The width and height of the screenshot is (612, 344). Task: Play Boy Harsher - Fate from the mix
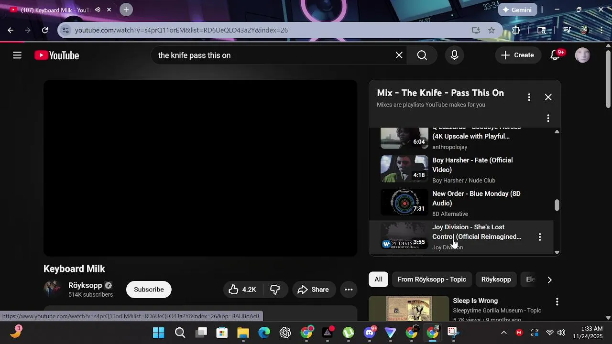(x=461, y=170)
